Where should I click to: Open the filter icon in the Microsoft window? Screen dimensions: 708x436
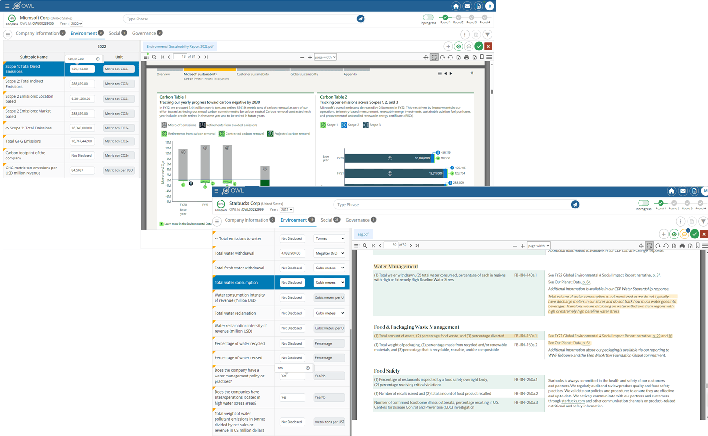point(487,34)
